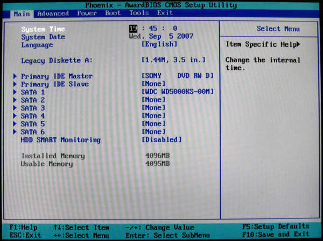
Task: Expand Primary IDE Slave arrow
Action: click(x=15, y=84)
